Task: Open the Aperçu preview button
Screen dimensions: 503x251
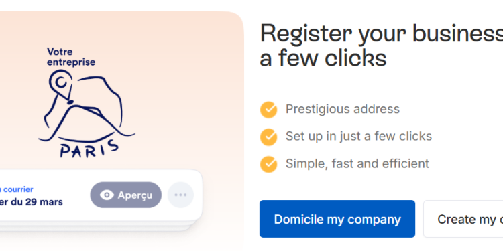Action: point(126,195)
